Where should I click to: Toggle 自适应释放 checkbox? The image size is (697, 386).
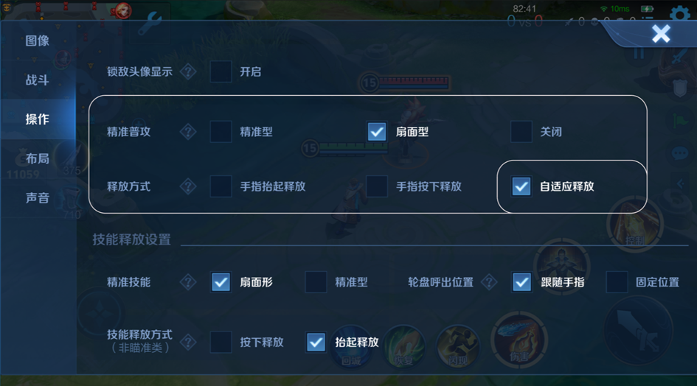521,186
